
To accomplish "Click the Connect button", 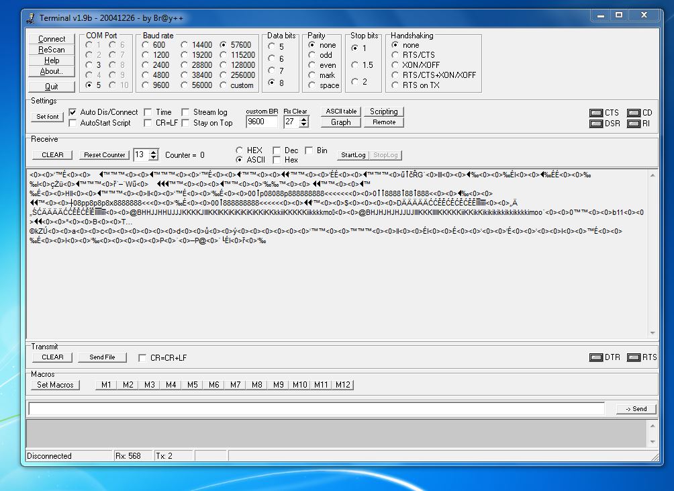I will click(x=52, y=39).
